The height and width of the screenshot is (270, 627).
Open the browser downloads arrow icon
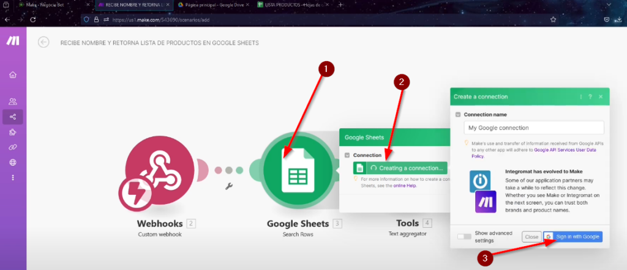(x=620, y=19)
